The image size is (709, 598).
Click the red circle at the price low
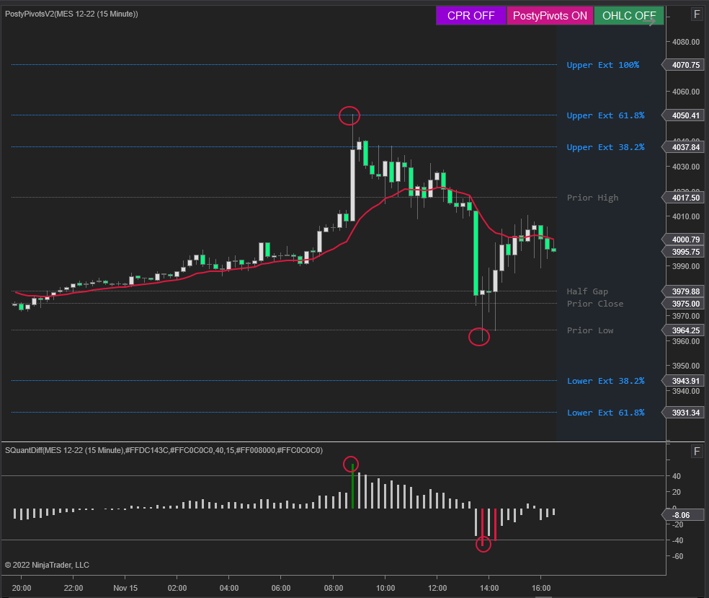[479, 336]
